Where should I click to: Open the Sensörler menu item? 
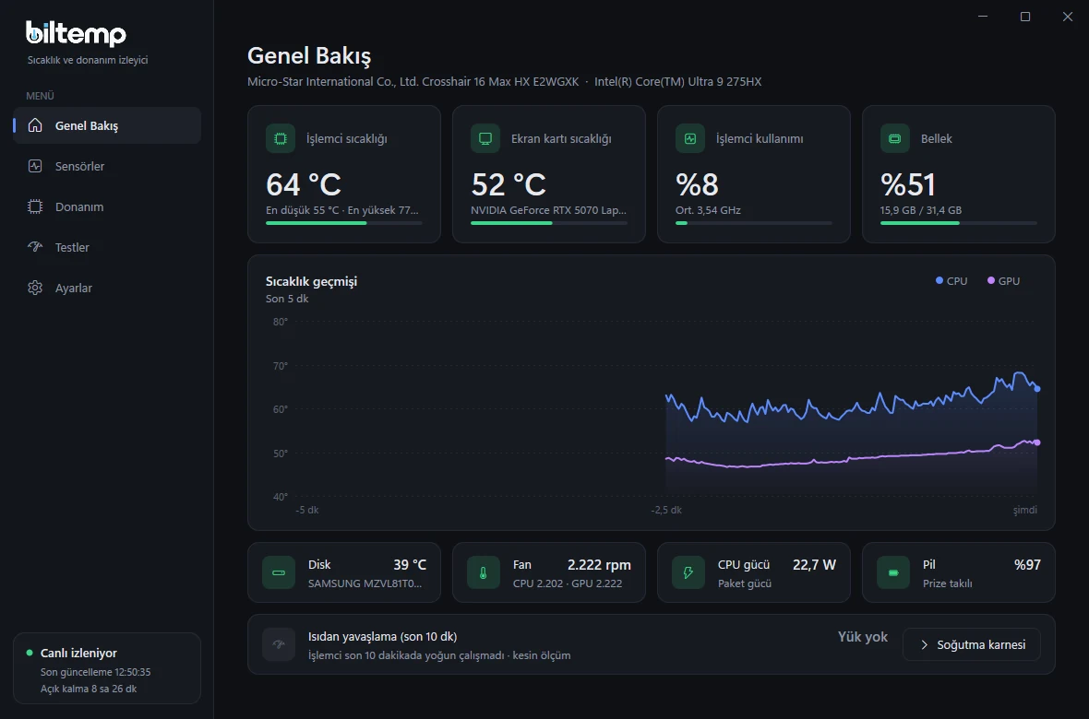click(107, 166)
